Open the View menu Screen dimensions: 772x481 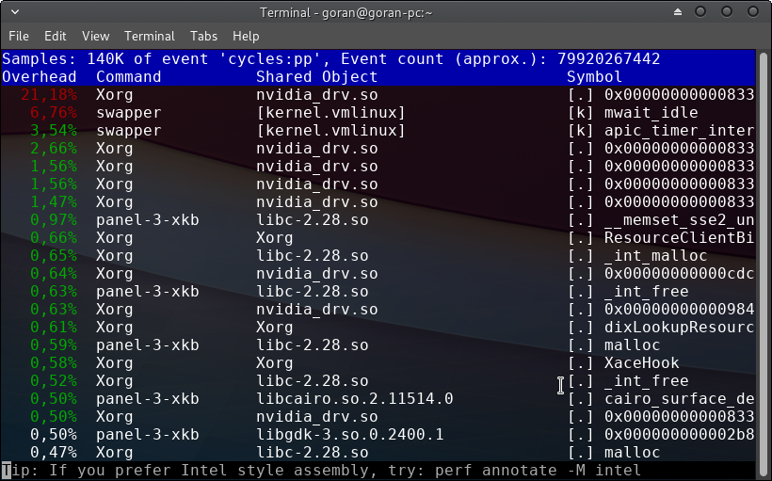pyautogui.click(x=95, y=36)
